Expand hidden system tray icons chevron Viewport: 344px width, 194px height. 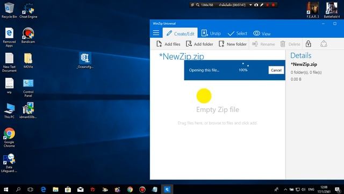pos(285,189)
